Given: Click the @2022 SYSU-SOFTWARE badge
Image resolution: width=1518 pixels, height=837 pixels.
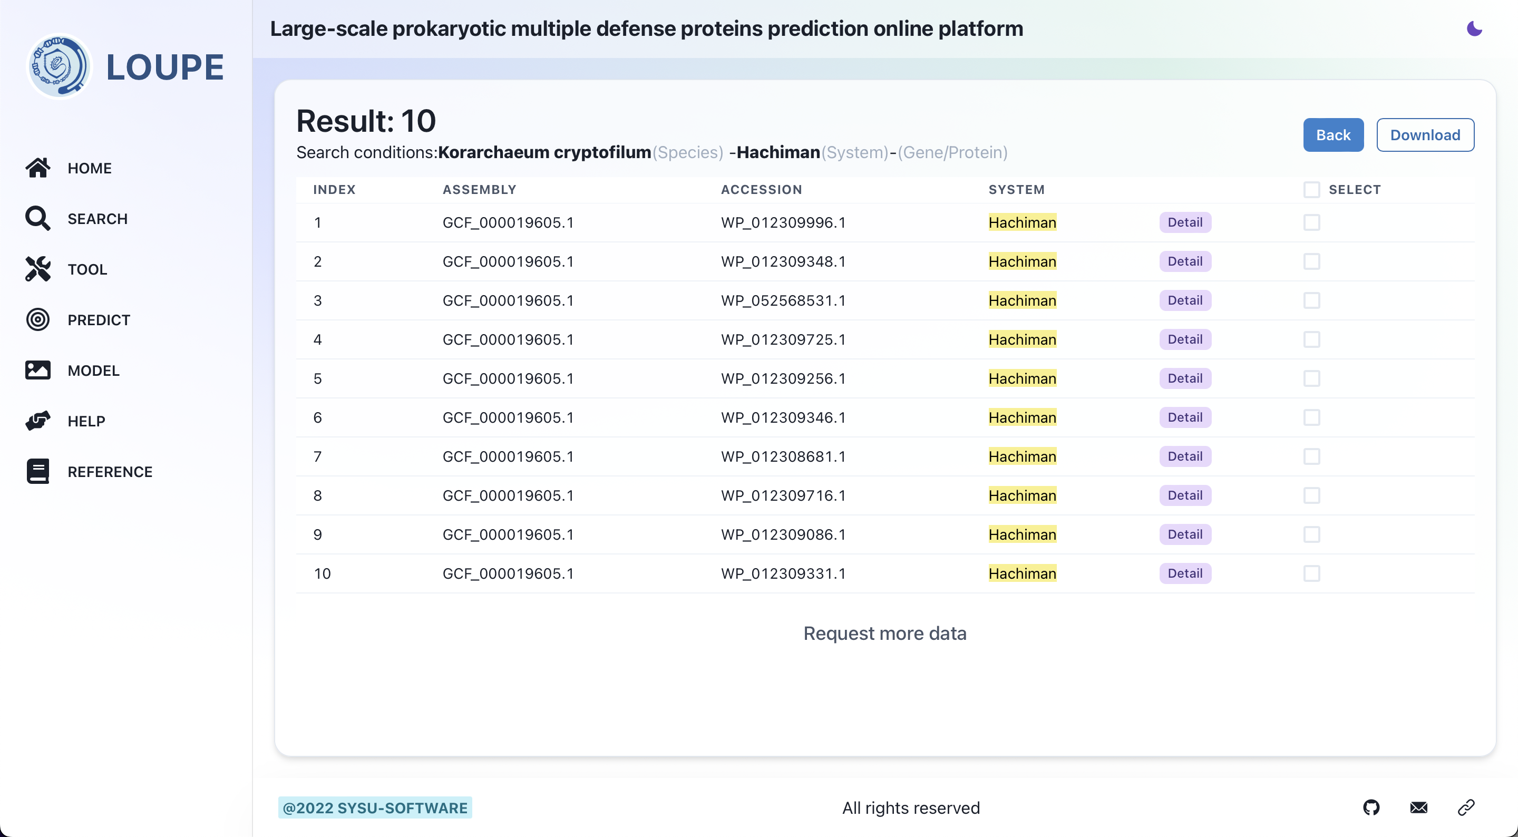Looking at the screenshot, I should (375, 807).
